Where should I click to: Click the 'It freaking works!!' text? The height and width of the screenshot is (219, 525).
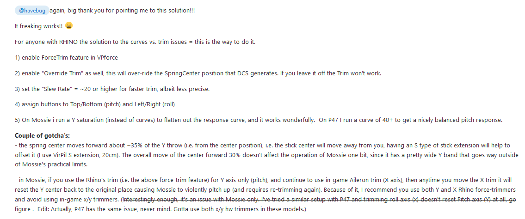39,26
